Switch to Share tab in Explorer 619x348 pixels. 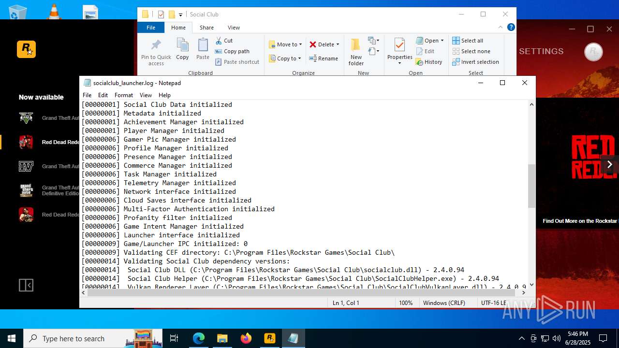pos(206,28)
